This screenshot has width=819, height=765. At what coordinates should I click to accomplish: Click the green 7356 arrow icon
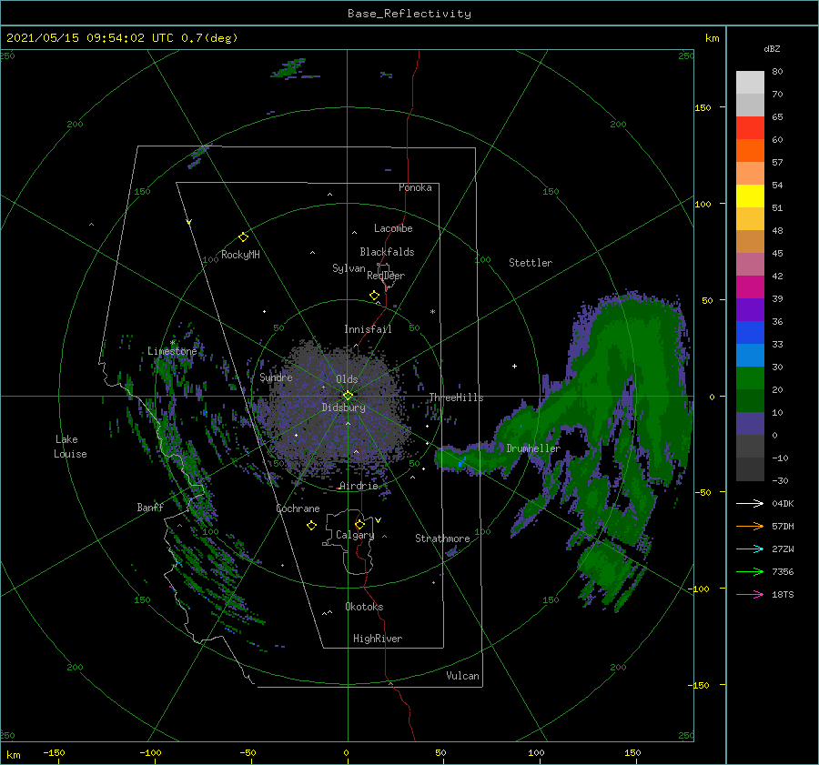point(750,572)
